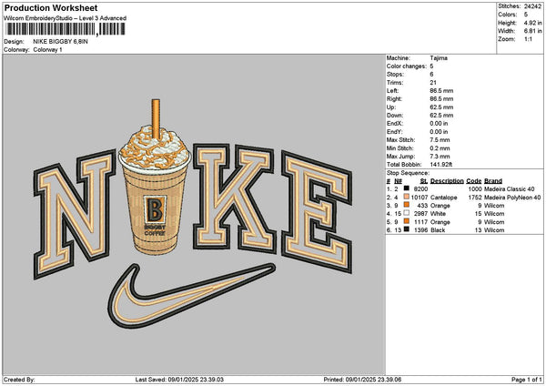Click the black swatch in the 8200-stitch row
Viewport: 546px width, 386px height.
(407, 188)
